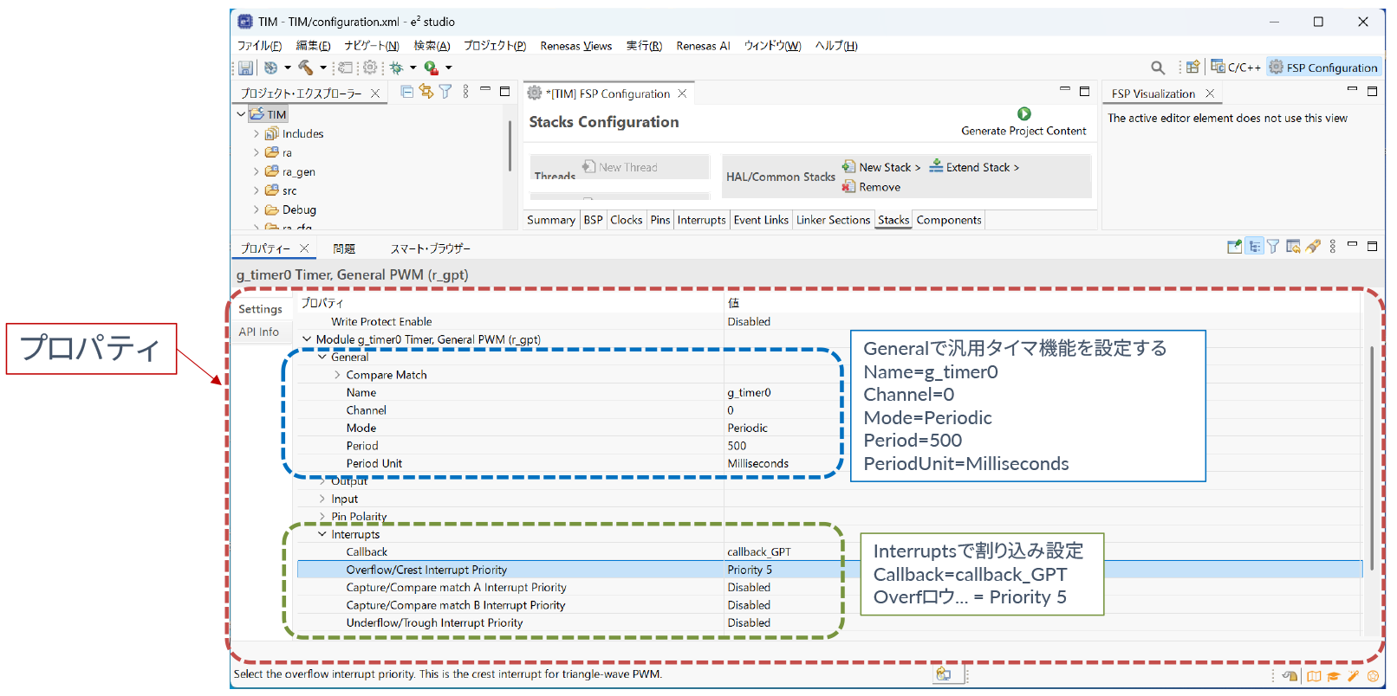Click the Open Perspective icon
Viewport: 1397px width, 696px height.
(1192, 68)
